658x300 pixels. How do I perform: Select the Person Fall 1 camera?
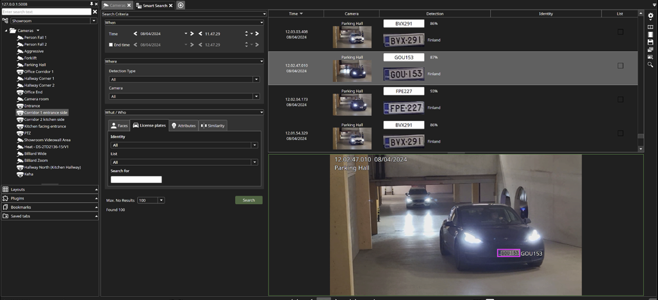point(35,37)
